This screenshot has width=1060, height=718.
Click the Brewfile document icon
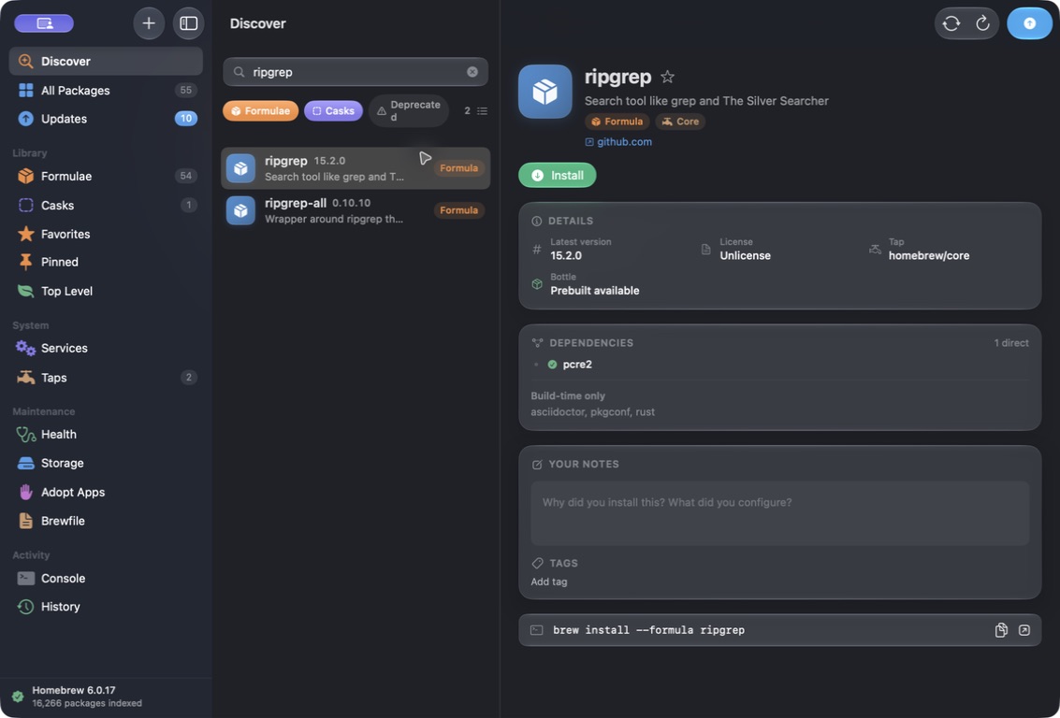click(x=25, y=521)
